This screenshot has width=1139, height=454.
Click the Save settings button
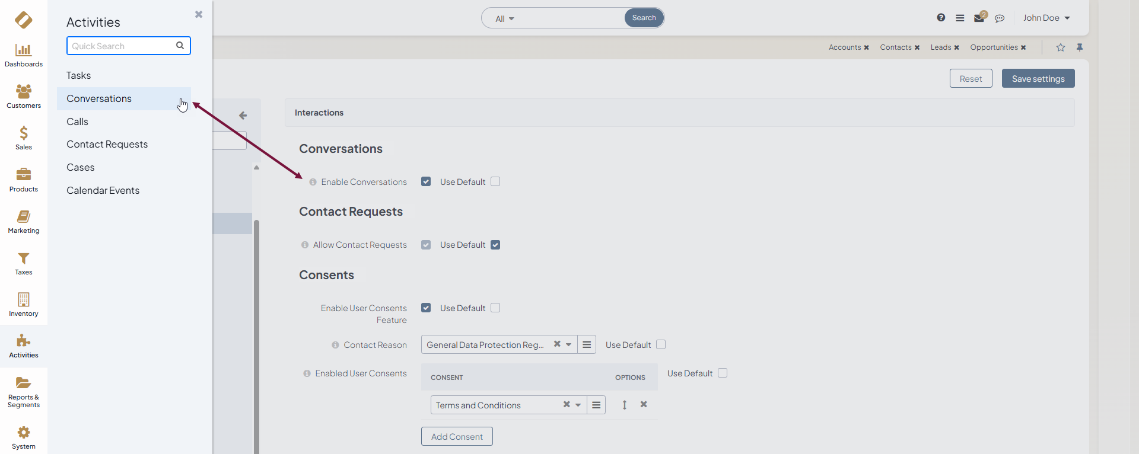click(1038, 79)
